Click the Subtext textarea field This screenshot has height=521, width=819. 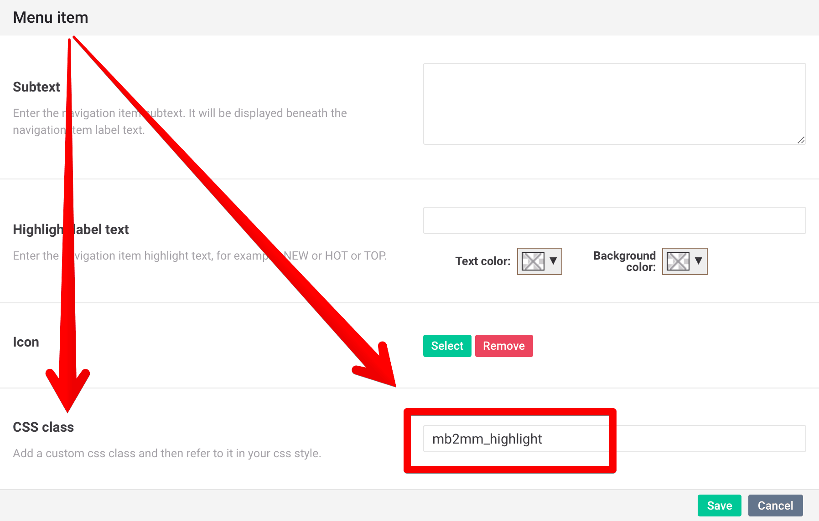click(x=614, y=104)
